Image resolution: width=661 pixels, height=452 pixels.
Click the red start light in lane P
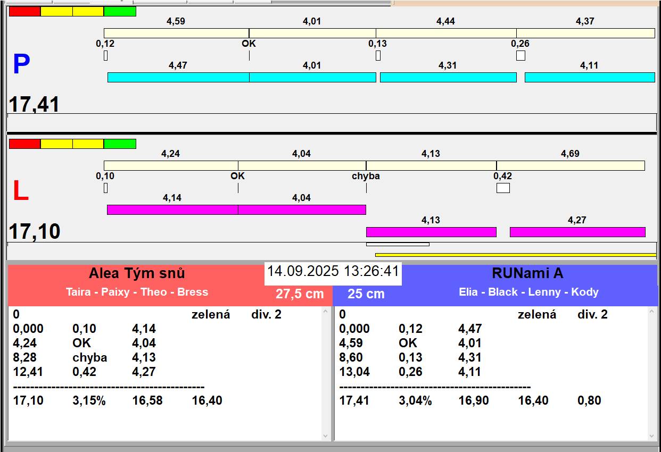click(24, 11)
